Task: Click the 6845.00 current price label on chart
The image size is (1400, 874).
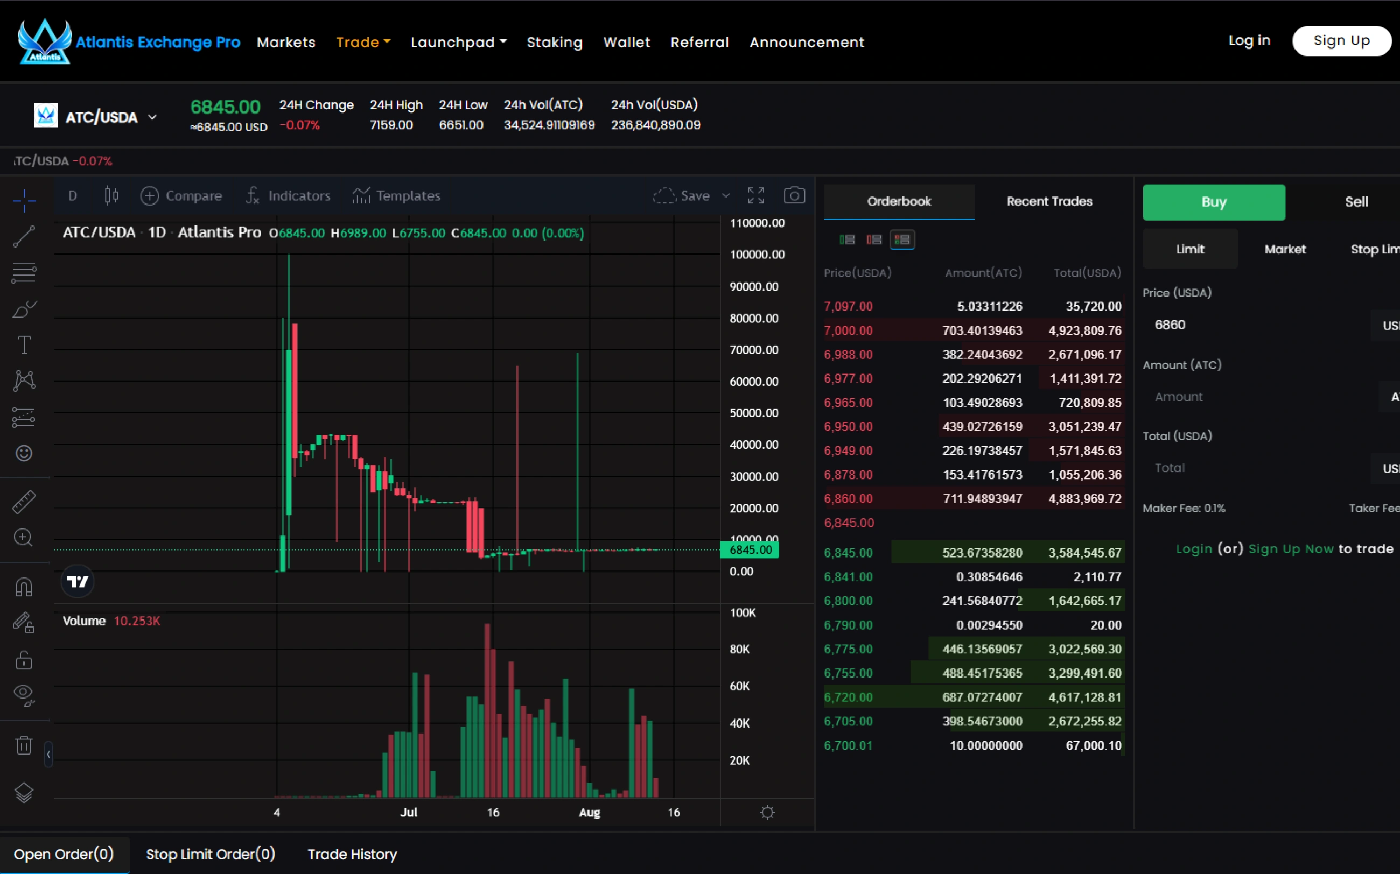Action: [x=750, y=549]
